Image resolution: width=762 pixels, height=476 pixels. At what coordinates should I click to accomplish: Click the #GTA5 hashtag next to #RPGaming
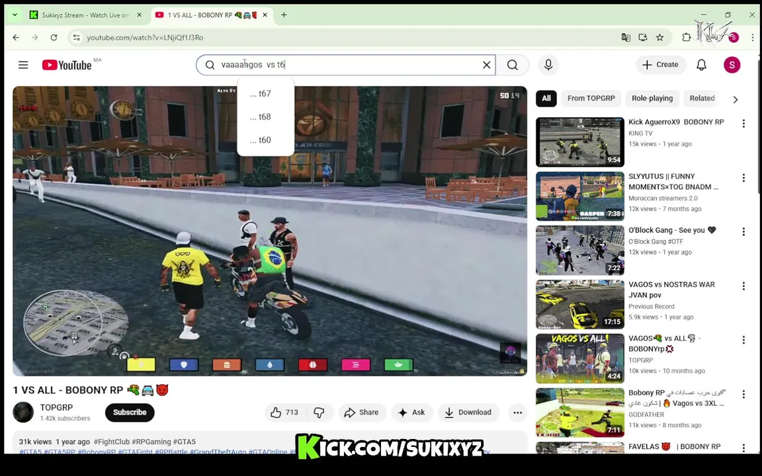184,442
